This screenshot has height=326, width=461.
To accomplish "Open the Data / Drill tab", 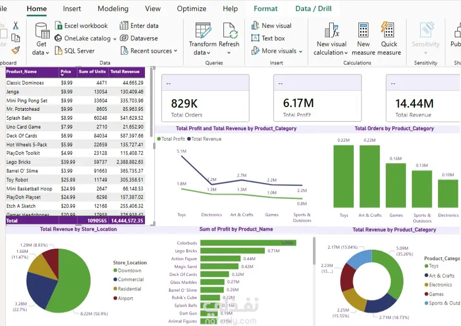I will click(313, 8).
